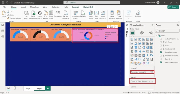The width and height of the screenshot is (180, 94).
Task: Switch to Table view in left sidebar
Action: pyautogui.click(x=2, y=31)
